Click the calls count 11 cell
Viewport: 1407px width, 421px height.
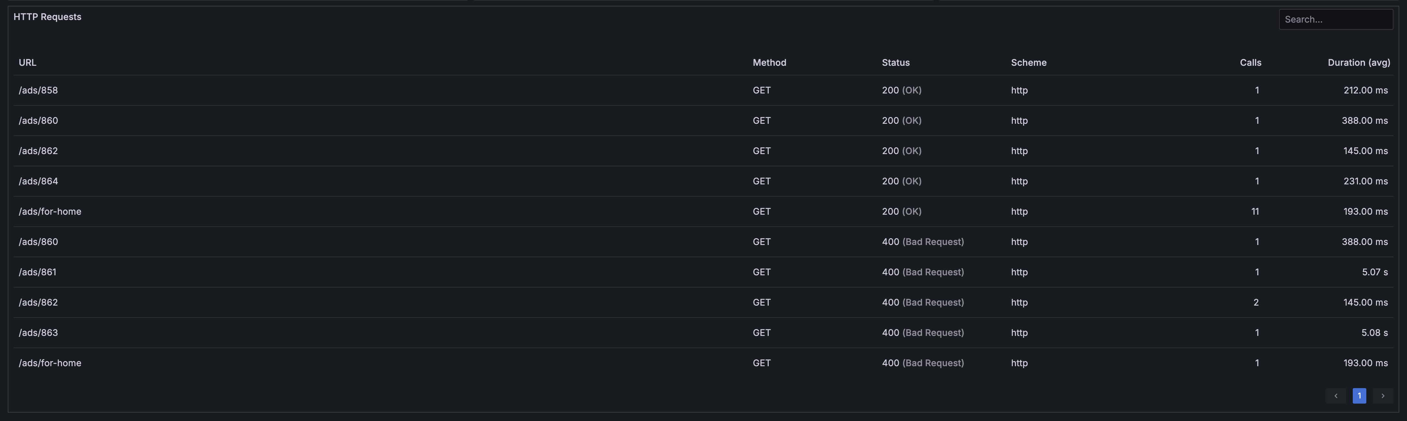tap(1255, 211)
